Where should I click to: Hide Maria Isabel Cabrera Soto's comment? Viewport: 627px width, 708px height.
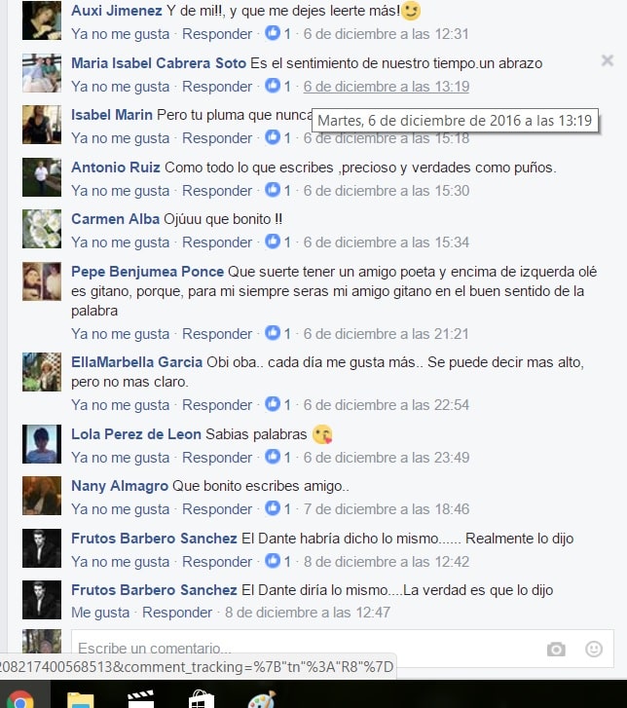(x=608, y=60)
